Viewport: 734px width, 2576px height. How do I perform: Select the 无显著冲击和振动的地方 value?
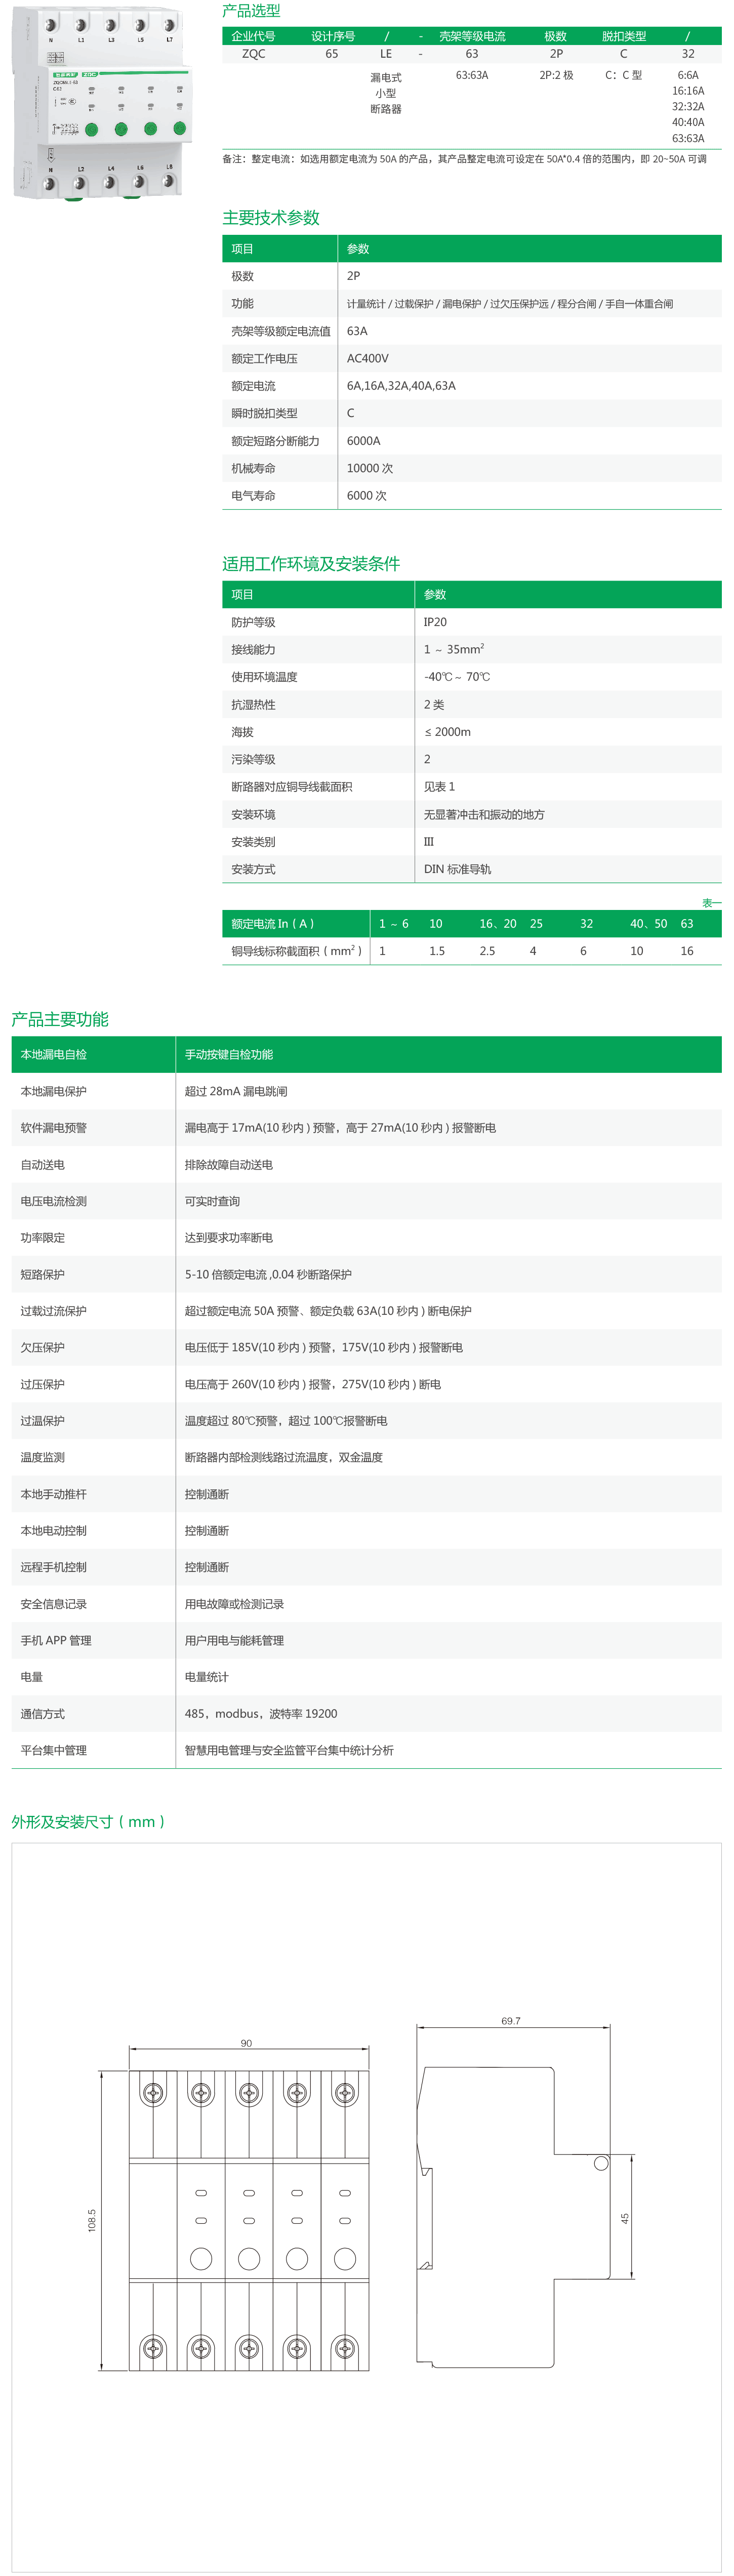click(484, 815)
